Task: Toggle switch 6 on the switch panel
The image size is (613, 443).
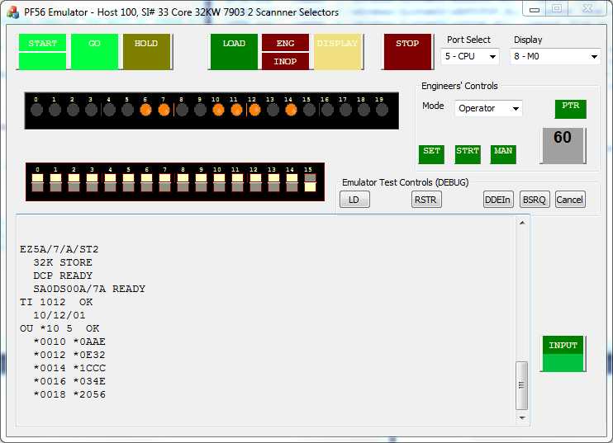Action: point(146,182)
